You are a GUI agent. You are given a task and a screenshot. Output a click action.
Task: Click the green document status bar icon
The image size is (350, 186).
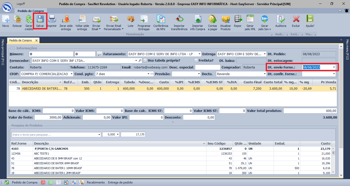point(51,182)
